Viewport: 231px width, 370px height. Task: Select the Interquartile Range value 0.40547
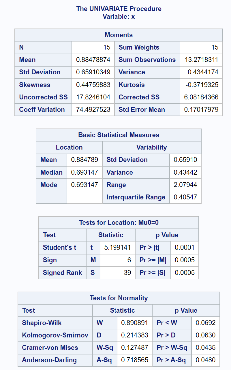185,197
